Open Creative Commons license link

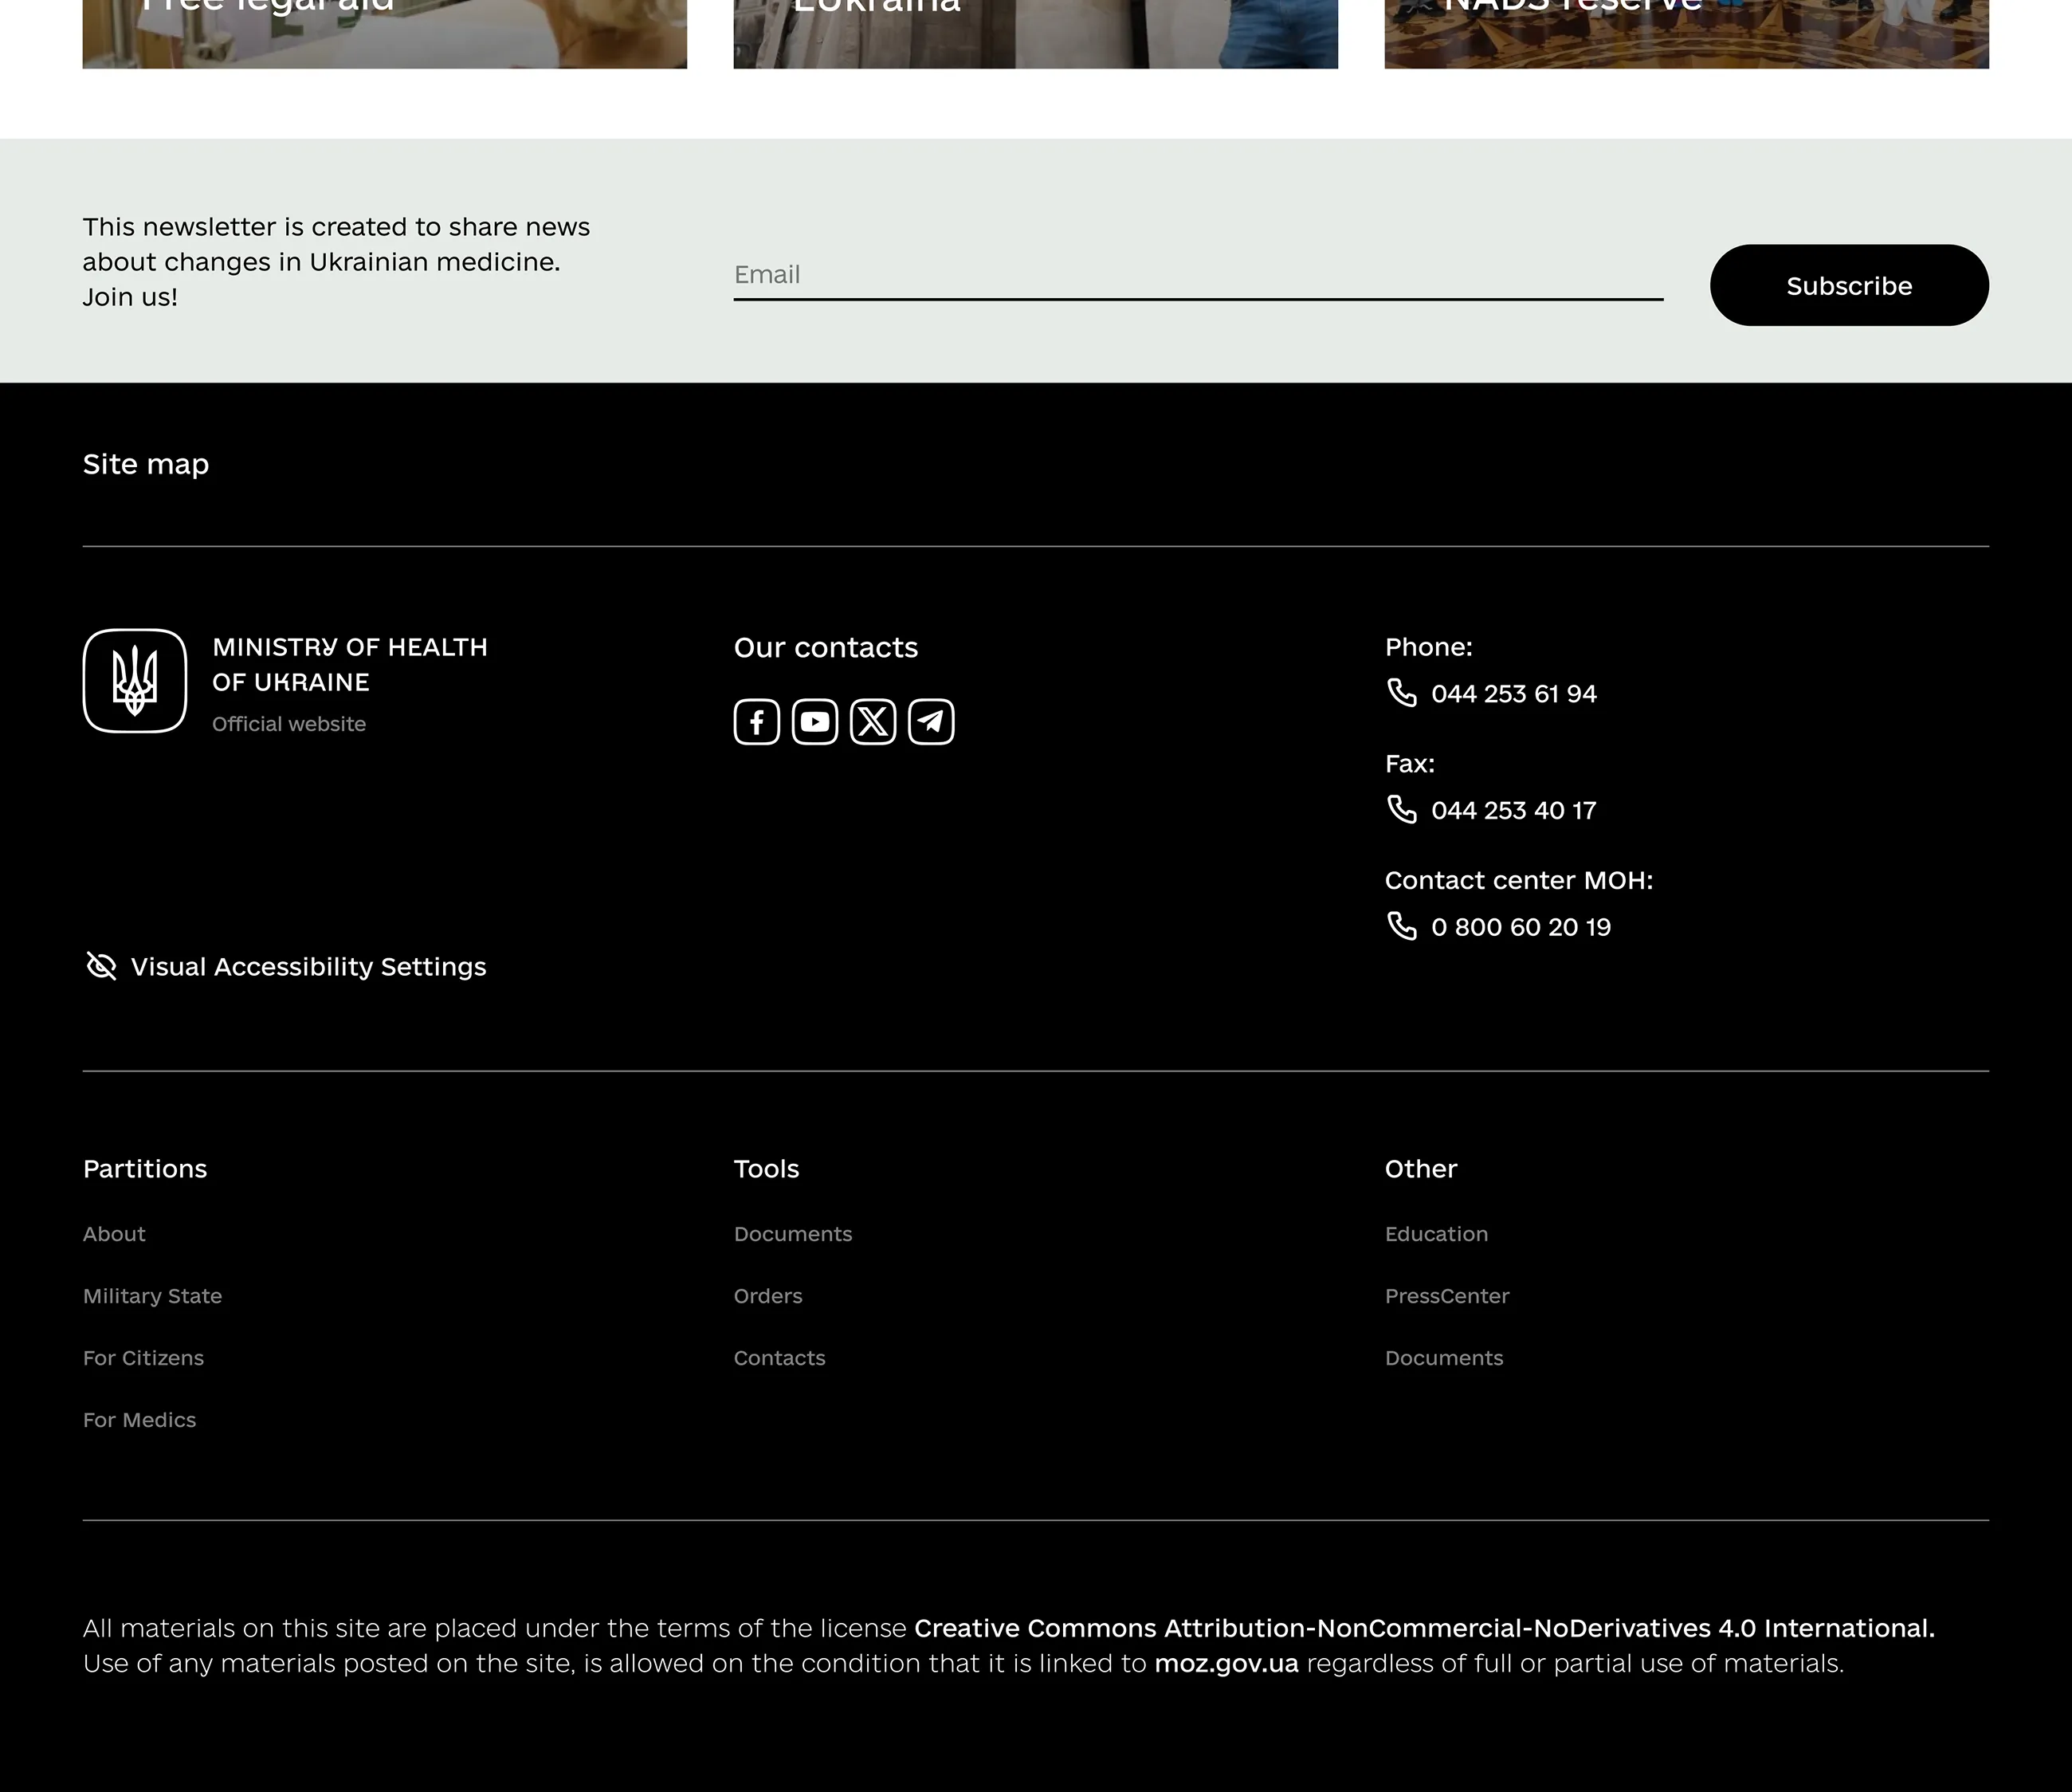click(1423, 1628)
